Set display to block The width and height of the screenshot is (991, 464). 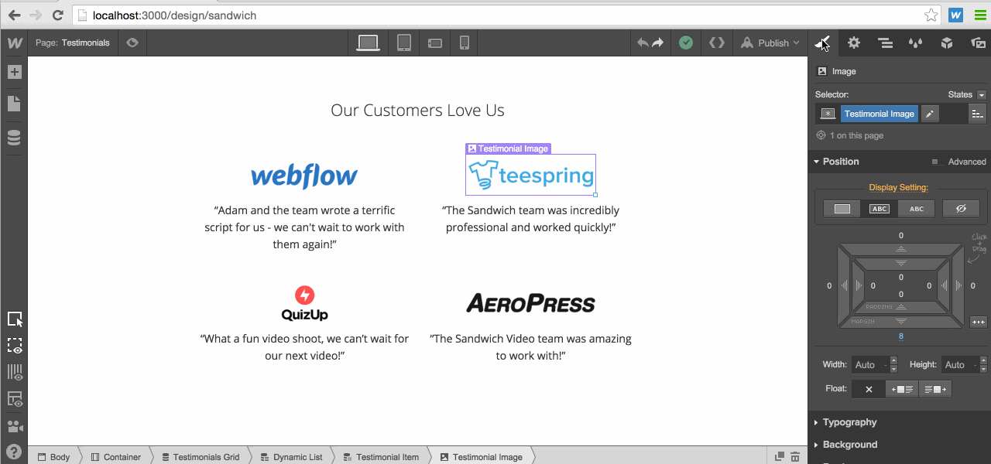[842, 209]
